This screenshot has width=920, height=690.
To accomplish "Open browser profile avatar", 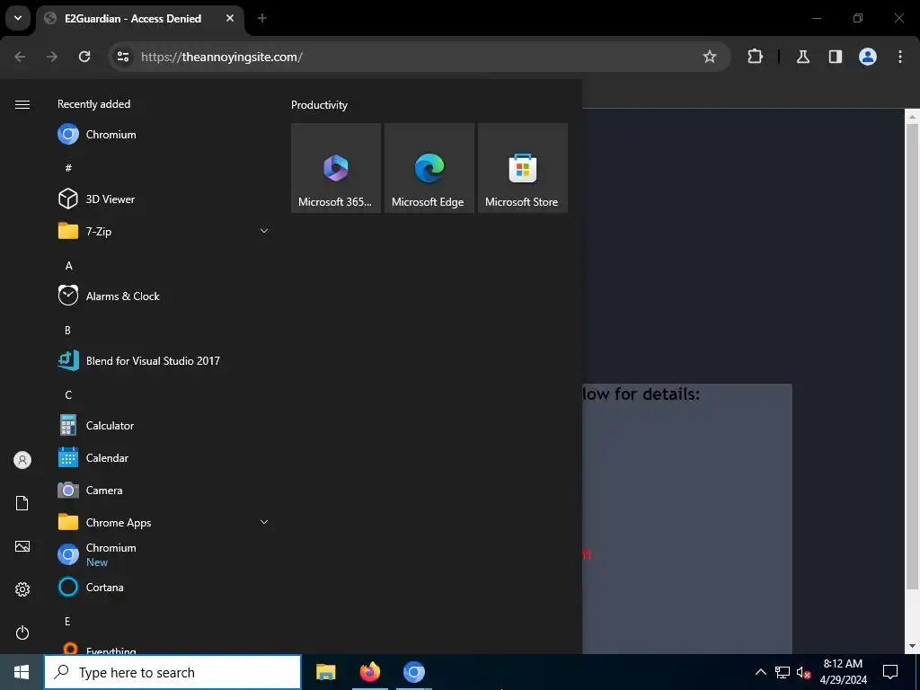I will 867,57.
